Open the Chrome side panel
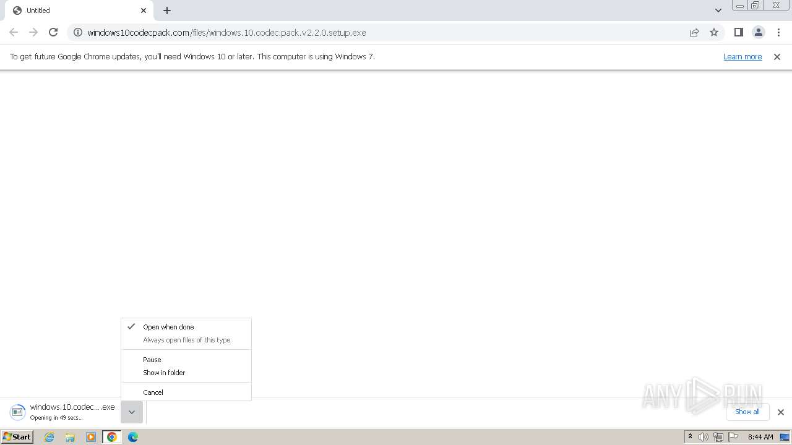Screen dimensions: 792x445 [x=738, y=32]
